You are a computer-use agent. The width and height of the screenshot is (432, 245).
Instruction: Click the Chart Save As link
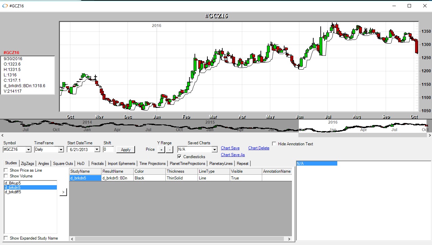point(233,155)
